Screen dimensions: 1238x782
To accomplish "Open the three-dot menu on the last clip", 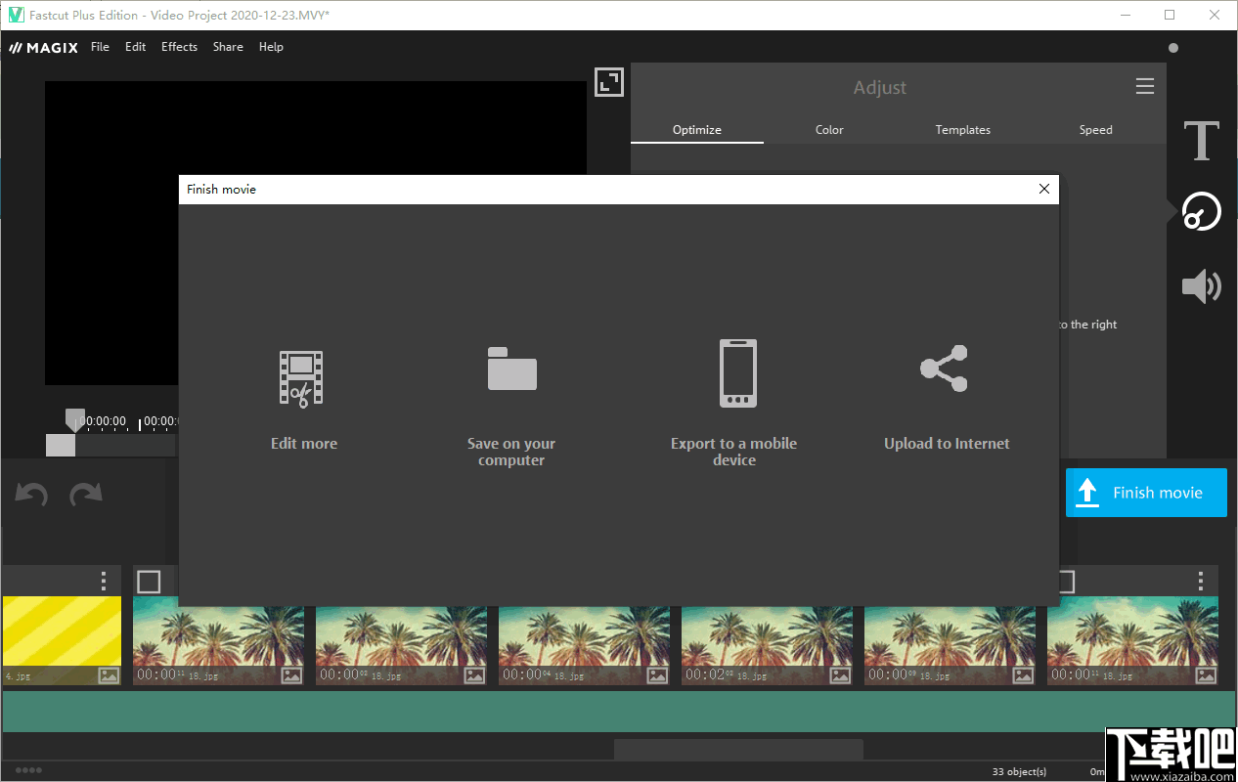I will (1200, 581).
